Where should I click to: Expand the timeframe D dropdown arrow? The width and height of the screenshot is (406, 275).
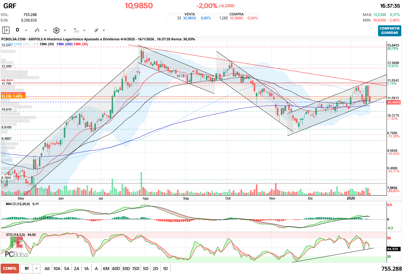pos(26,30)
